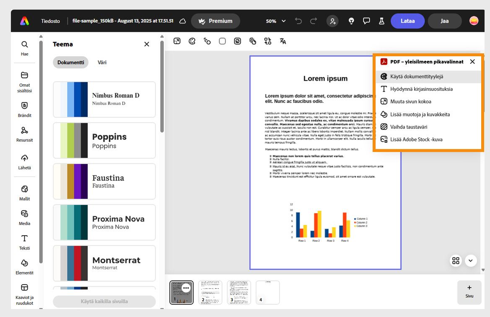
Task: Select the Poppins theme
Action: [x=104, y=141]
